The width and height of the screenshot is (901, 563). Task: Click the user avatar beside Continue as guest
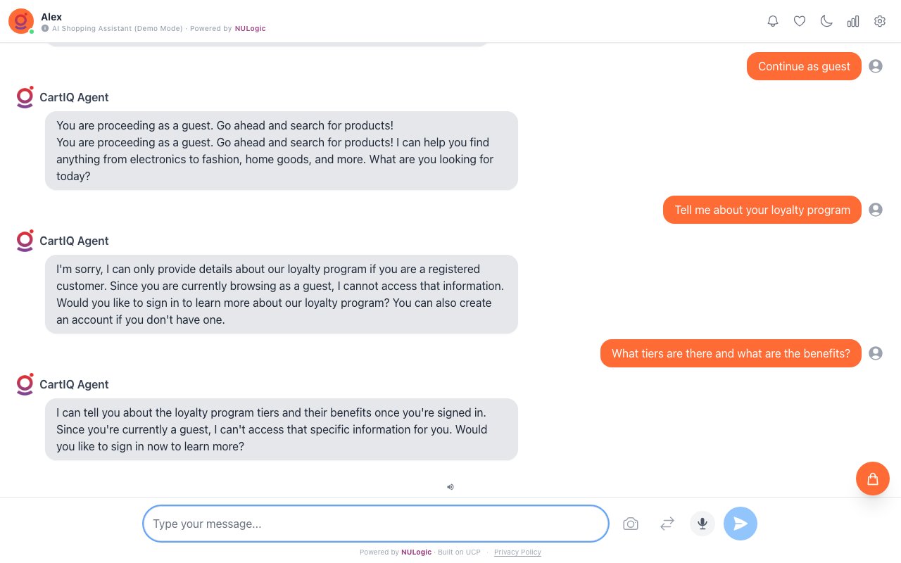click(876, 66)
